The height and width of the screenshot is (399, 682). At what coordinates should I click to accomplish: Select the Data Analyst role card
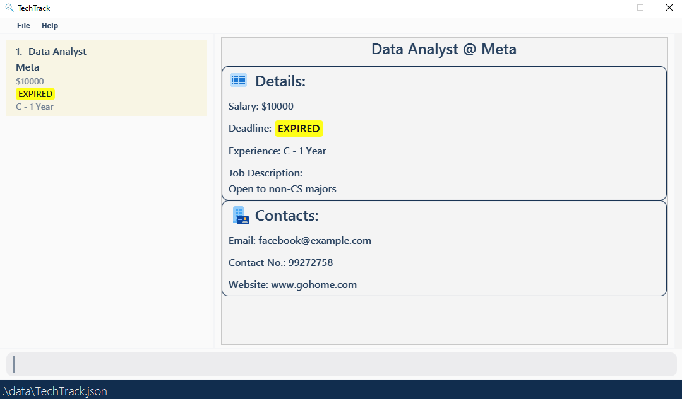(x=107, y=78)
